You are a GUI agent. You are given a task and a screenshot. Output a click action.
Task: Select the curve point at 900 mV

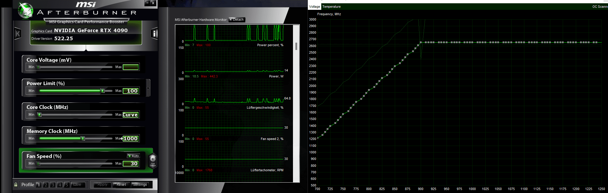[421, 42]
